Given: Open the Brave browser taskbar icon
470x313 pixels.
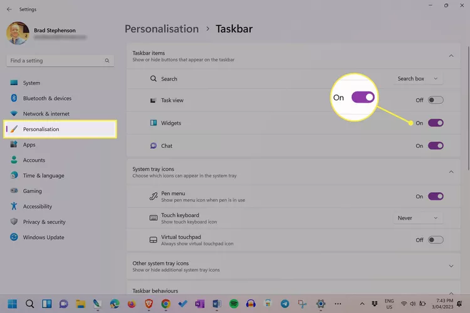Looking at the screenshot, I should [x=149, y=304].
